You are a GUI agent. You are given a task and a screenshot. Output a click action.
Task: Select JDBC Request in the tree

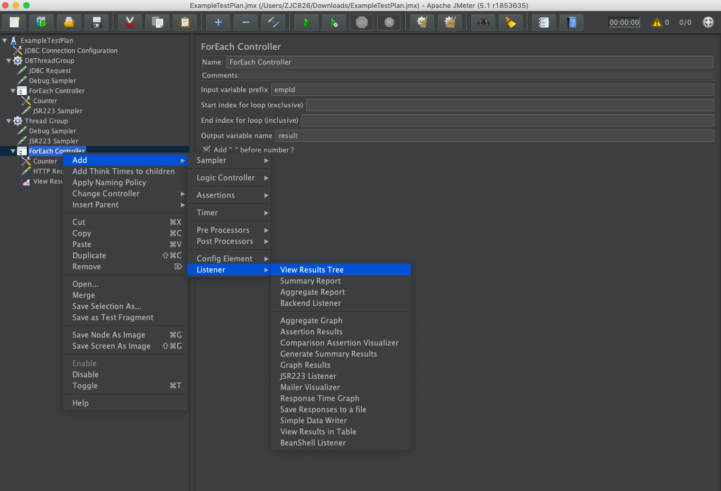pyautogui.click(x=50, y=70)
